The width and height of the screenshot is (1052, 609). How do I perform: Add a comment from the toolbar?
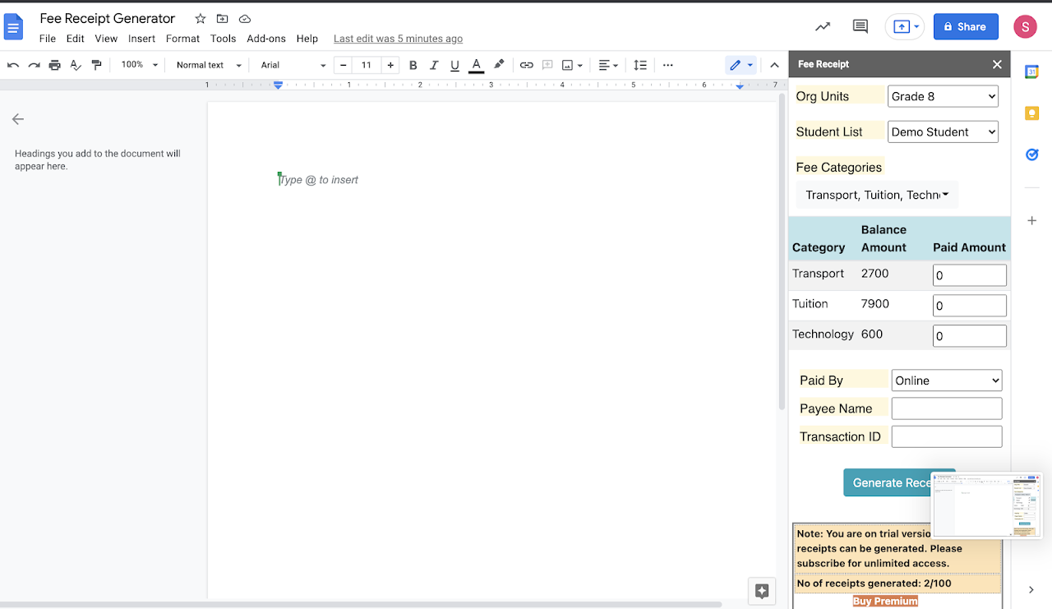[547, 65]
